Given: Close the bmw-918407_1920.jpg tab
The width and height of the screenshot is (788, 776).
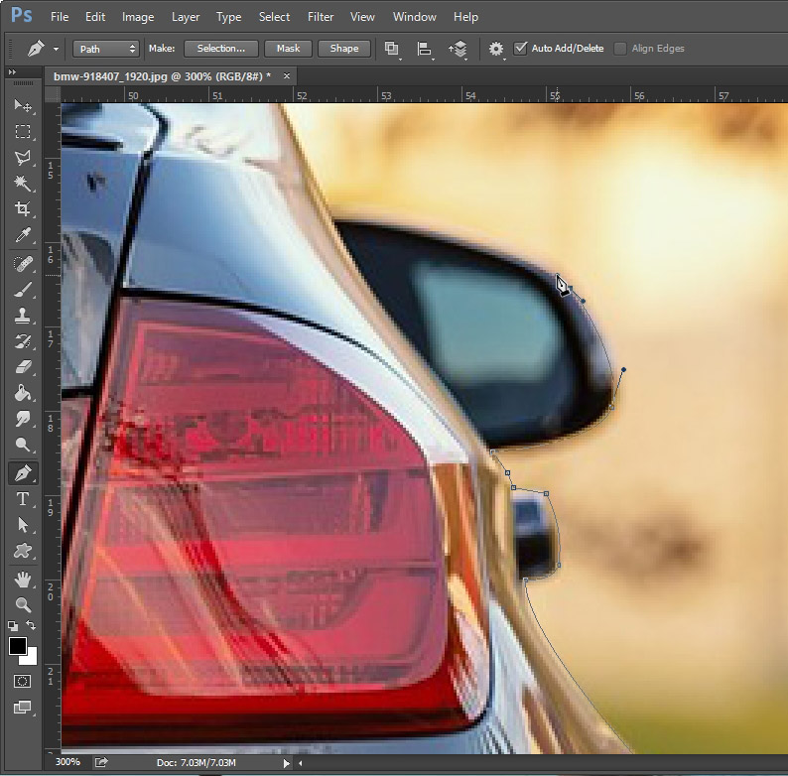Looking at the screenshot, I should pyautogui.click(x=287, y=75).
